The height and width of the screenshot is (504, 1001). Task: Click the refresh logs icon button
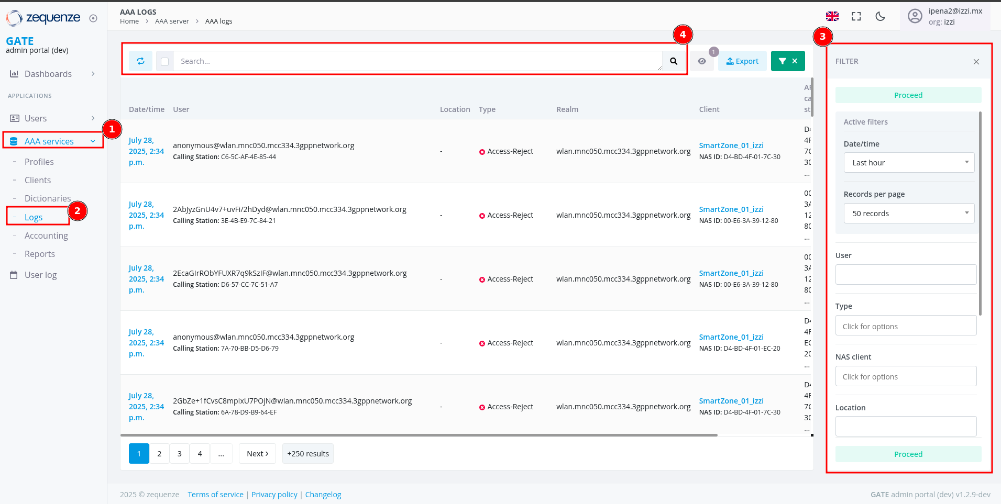pos(140,61)
